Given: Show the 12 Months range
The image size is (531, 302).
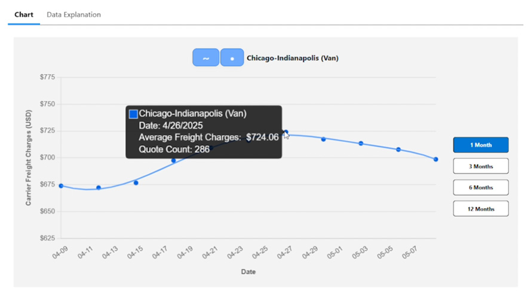Looking at the screenshot, I should [x=481, y=209].
